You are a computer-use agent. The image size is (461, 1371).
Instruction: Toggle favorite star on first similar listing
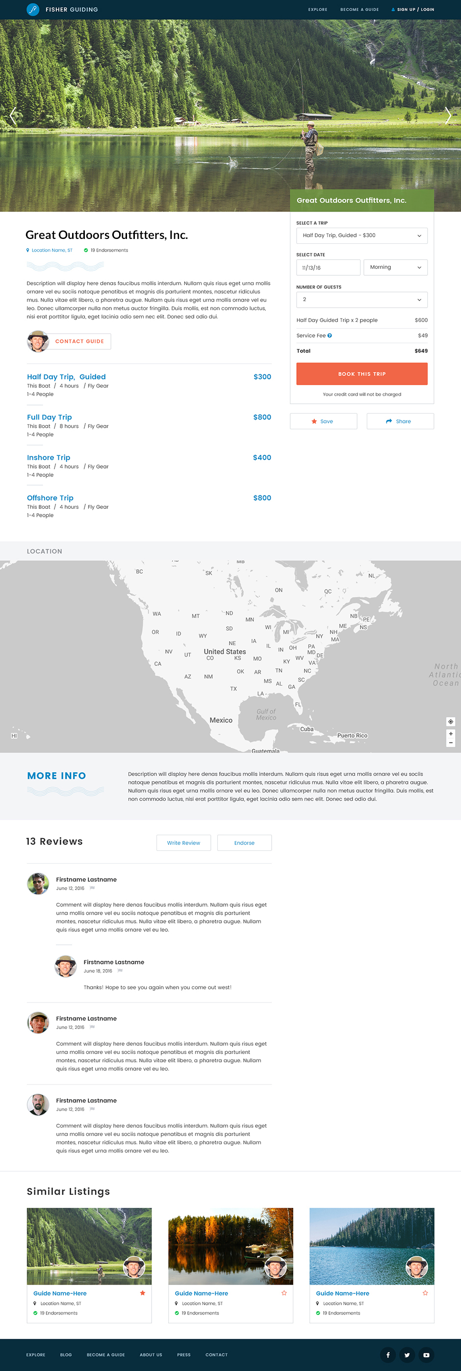pyautogui.click(x=143, y=1293)
